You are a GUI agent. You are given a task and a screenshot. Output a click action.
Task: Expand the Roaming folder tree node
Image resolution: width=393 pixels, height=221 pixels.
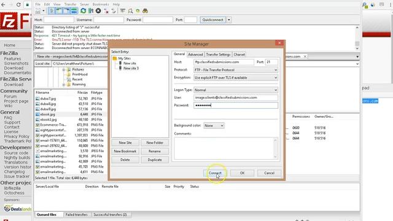coord(64,85)
